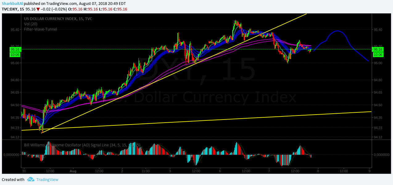Click 94.65 on the right price axis
This screenshot has width=393, height=185.
pyautogui.click(x=378, y=92)
